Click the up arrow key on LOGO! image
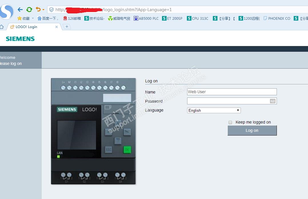The height and width of the screenshot is (199, 308). click(x=118, y=123)
